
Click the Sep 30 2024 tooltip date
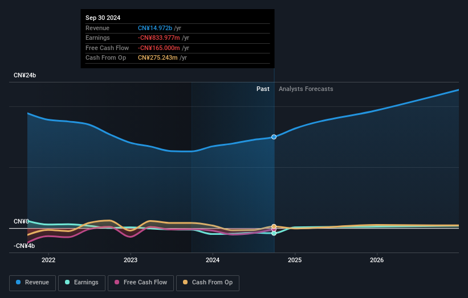pyautogui.click(x=103, y=18)
